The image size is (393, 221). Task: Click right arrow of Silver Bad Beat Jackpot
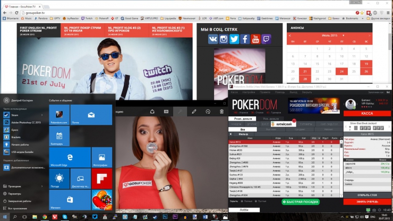pyautogui.click(x=389, y=127)
